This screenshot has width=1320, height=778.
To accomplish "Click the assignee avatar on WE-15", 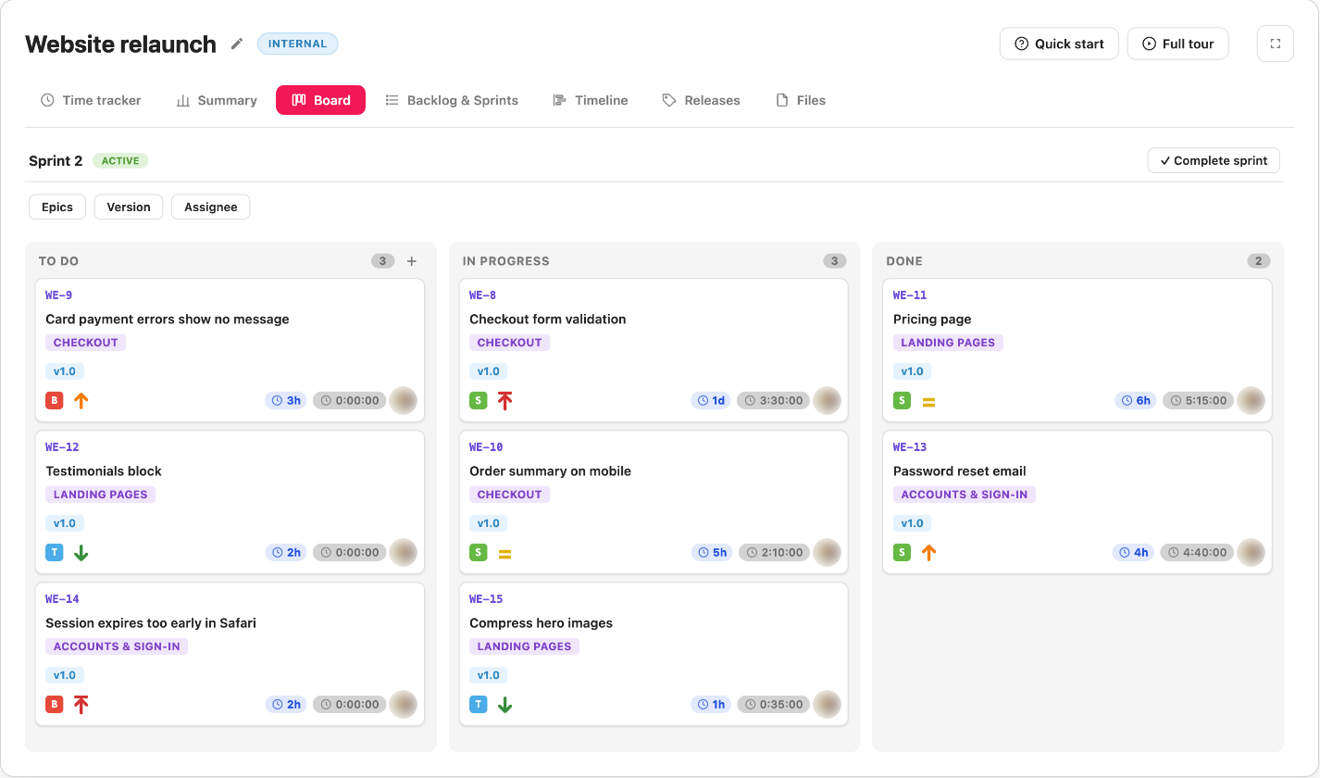I will 827,705.
